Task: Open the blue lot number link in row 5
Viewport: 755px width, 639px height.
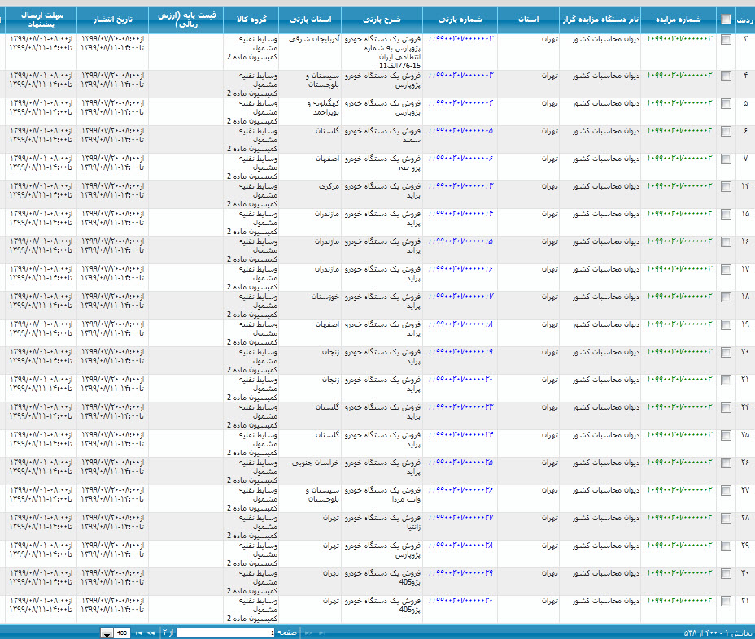Action: tap(460, 103)
